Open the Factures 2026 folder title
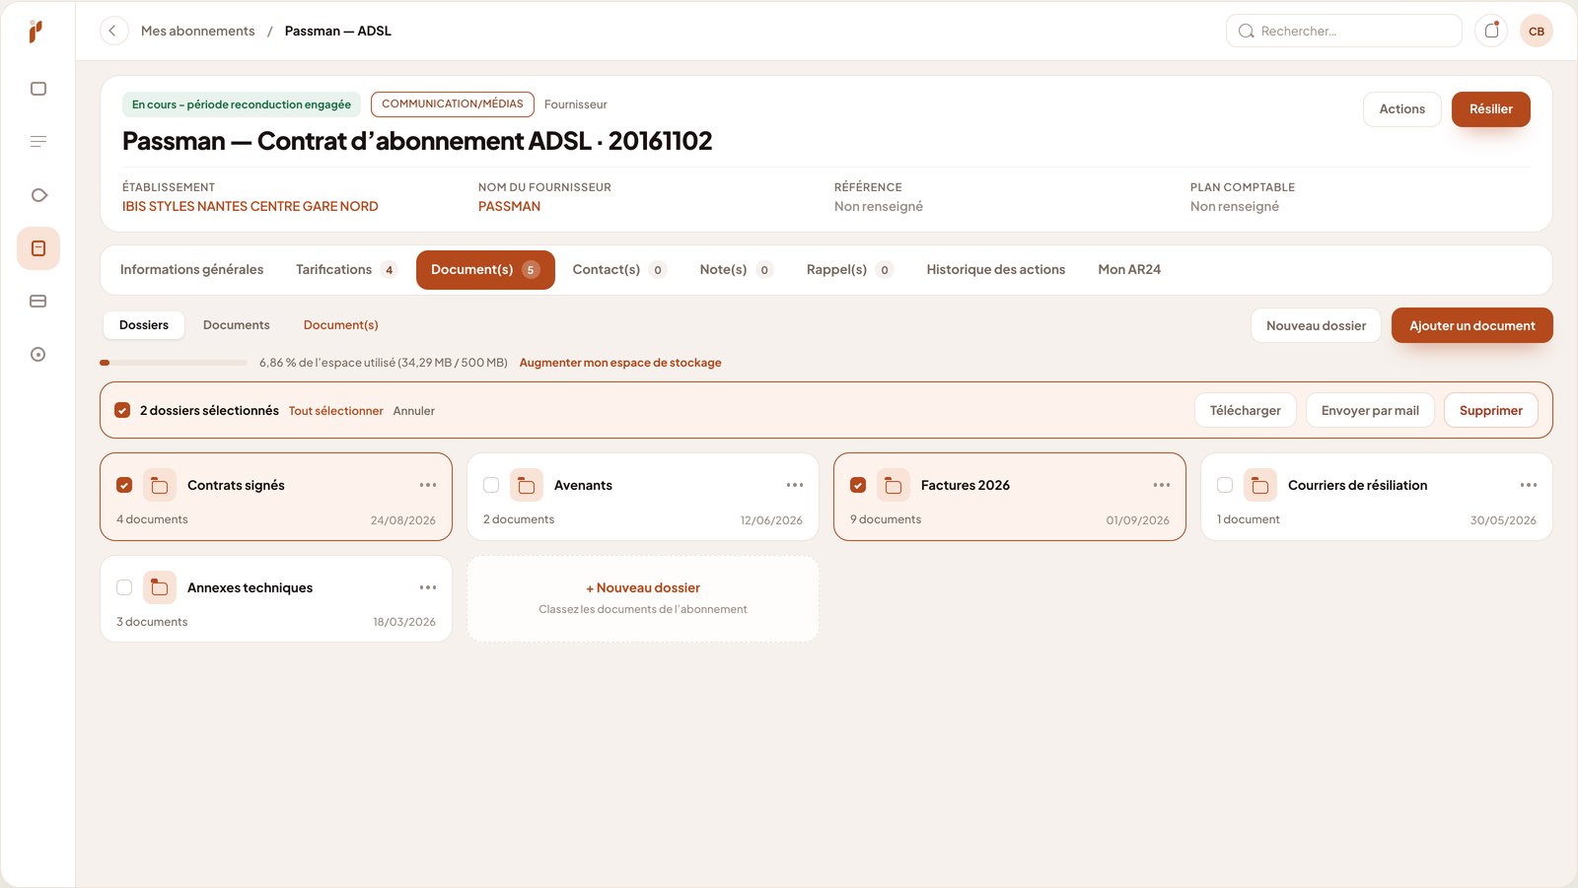This screenshot has width=1578, height=888. pos(966,485)
